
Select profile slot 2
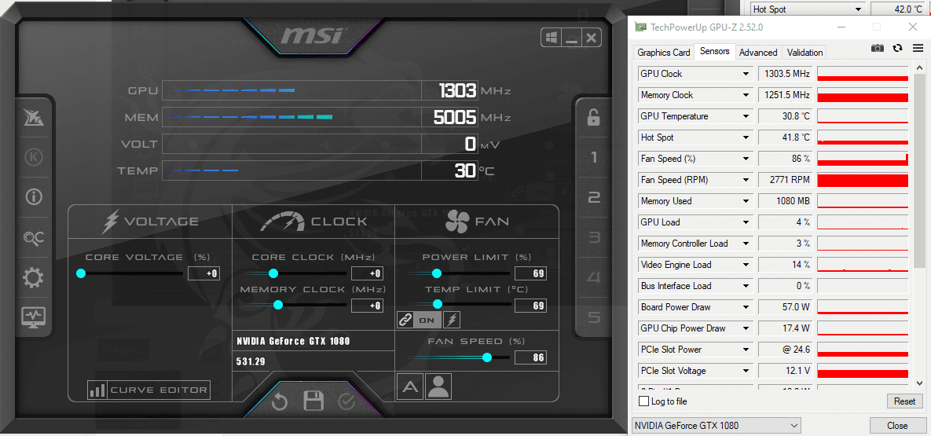tap(593, 197)
